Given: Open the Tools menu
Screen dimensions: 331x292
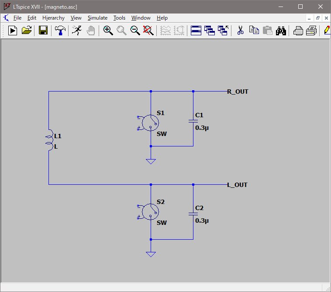Looking at the screenshot, I should [x=119, y=18].
